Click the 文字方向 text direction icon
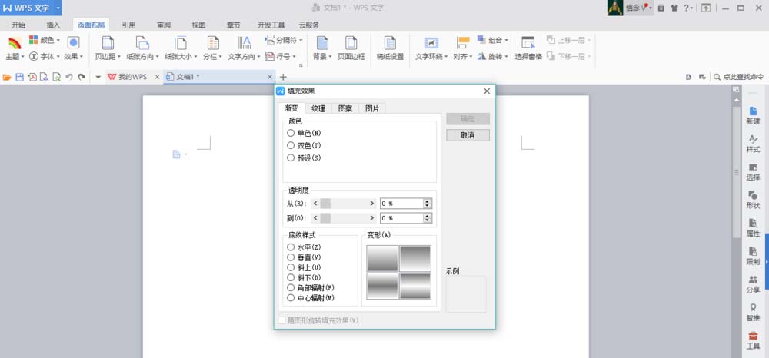The height and width of the screenshot is (358, 769). 244,43
